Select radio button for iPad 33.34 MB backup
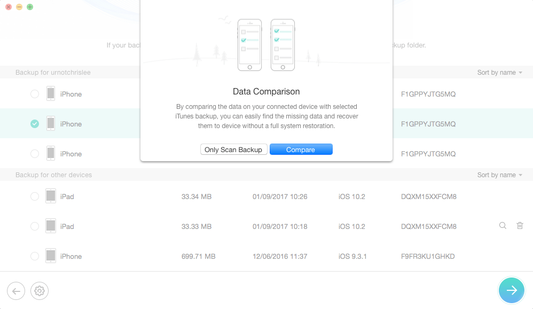This screenshot has width=533, height=309. (x=35, y=196)
